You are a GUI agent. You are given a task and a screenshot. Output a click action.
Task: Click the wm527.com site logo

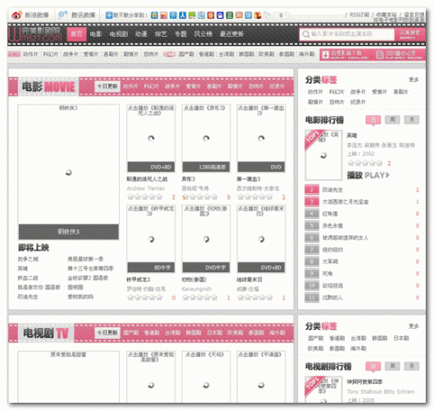(35, 35)
